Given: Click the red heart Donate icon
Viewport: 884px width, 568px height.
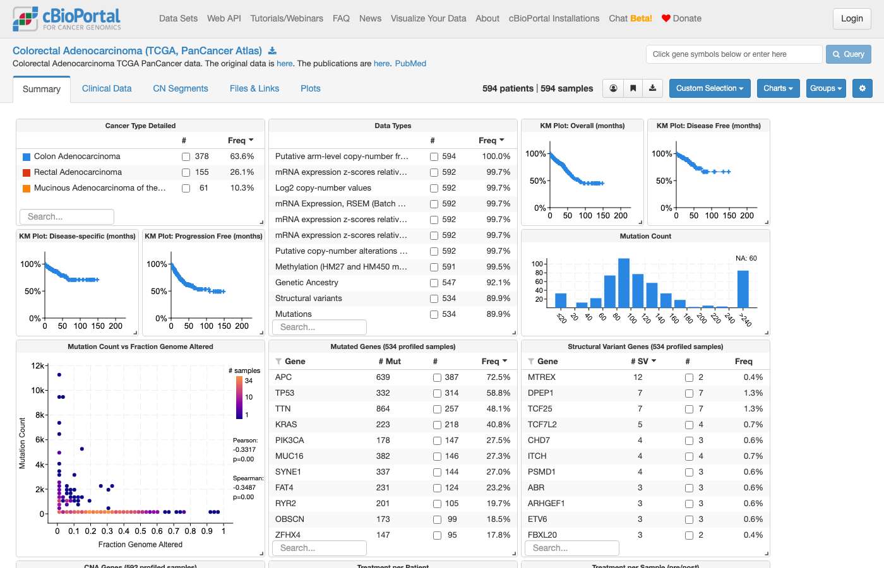Looking at the screenshot, I should pyautogui.click(x=666, y=18).
